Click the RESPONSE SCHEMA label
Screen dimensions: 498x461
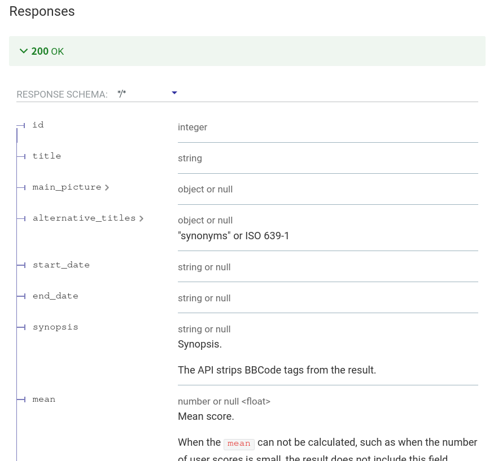tap(62, 95)
